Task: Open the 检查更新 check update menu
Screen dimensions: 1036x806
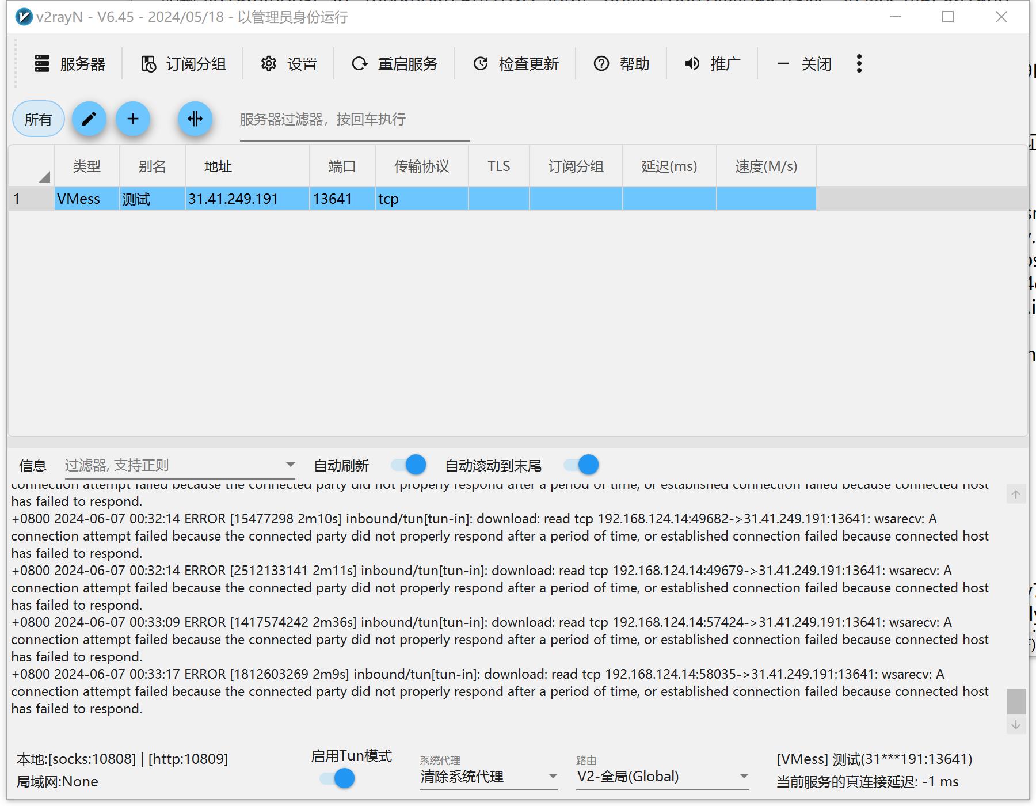Action: click(516, 64)
